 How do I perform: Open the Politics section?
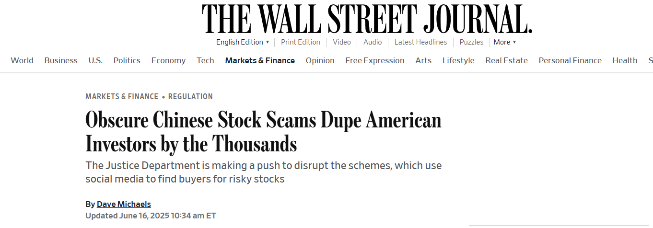pos(127,60)
